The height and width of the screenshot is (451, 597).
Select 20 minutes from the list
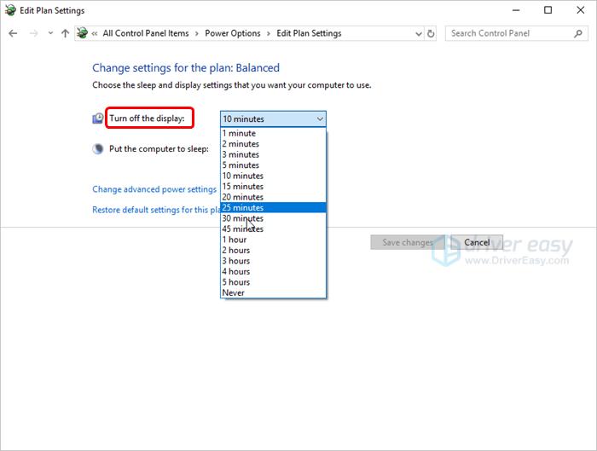tap(273, 197)
